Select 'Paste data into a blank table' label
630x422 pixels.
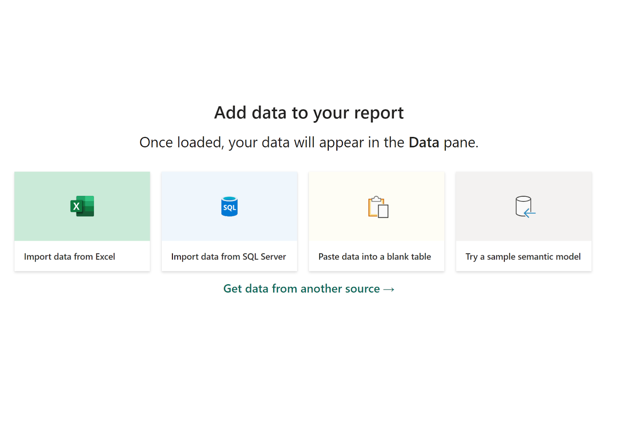(x=374, y=257)
